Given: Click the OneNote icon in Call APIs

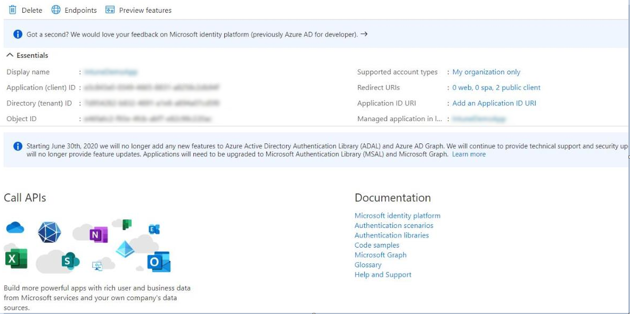Looking at the screenshot, I should point(98,234).
